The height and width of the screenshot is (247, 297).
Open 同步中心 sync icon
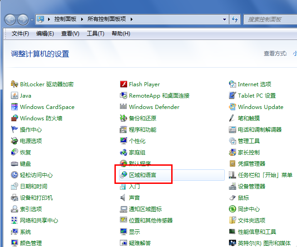233,209
